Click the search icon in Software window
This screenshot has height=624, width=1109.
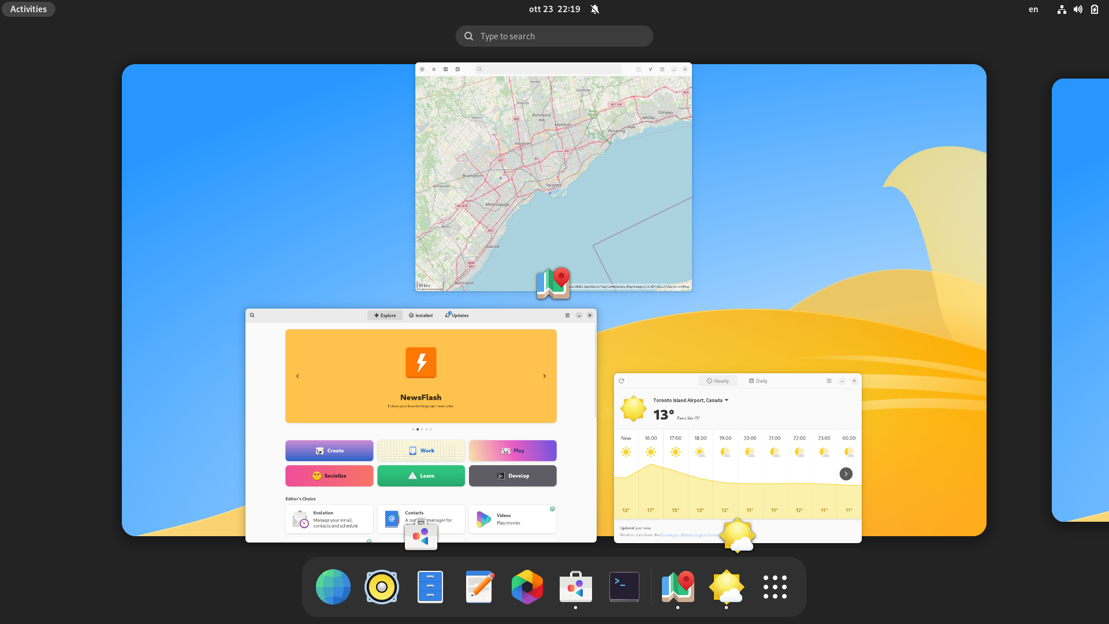coord(252,315)
